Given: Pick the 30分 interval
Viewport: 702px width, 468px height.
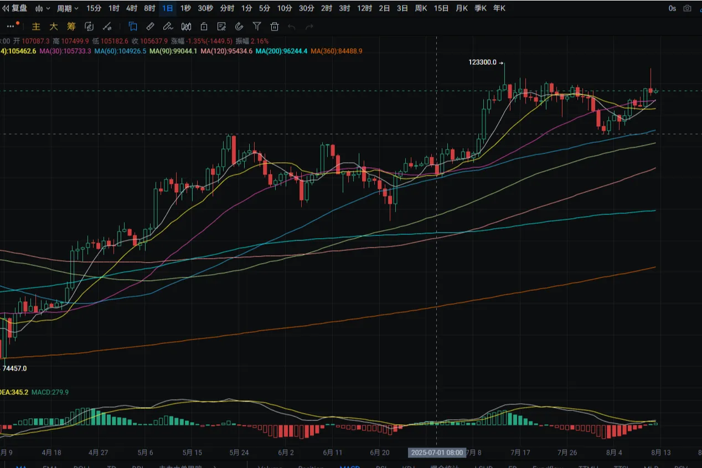Looking at the screenshot, I should click(x=307, y=8).
